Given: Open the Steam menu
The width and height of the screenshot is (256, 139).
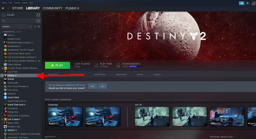Looking at the screenshot, I should (4, 3).
